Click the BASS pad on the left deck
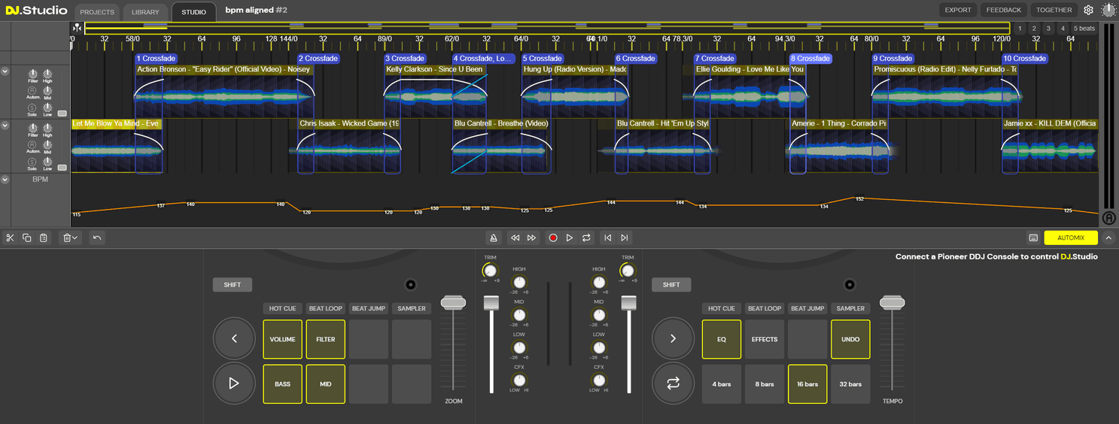The image size is (1119, 424). (282, 384)
